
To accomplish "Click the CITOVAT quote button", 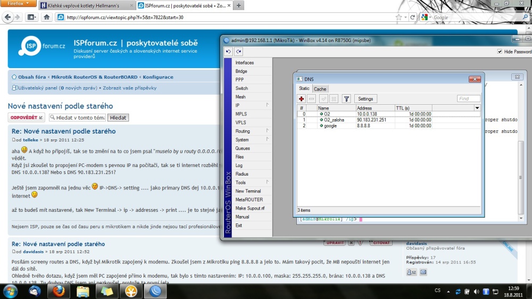I will click(380, 243).
